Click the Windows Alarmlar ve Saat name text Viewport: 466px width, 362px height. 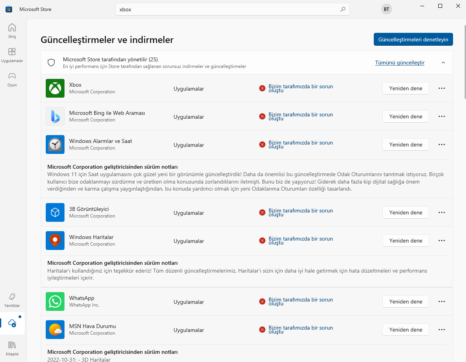(x=100, y=141)
